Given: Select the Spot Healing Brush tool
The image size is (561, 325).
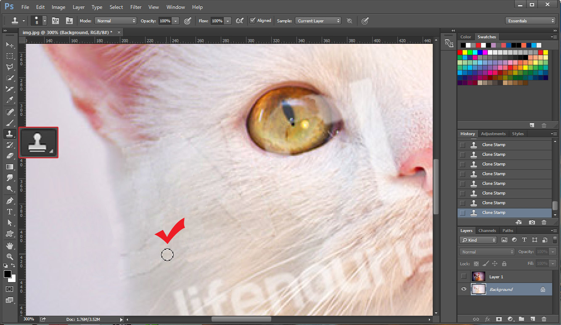Looking at the screenshot, I should (x=10, y=112).
